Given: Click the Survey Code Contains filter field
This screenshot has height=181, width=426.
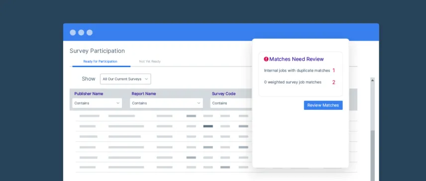Looking at the screenshot, I should [231, 103].
